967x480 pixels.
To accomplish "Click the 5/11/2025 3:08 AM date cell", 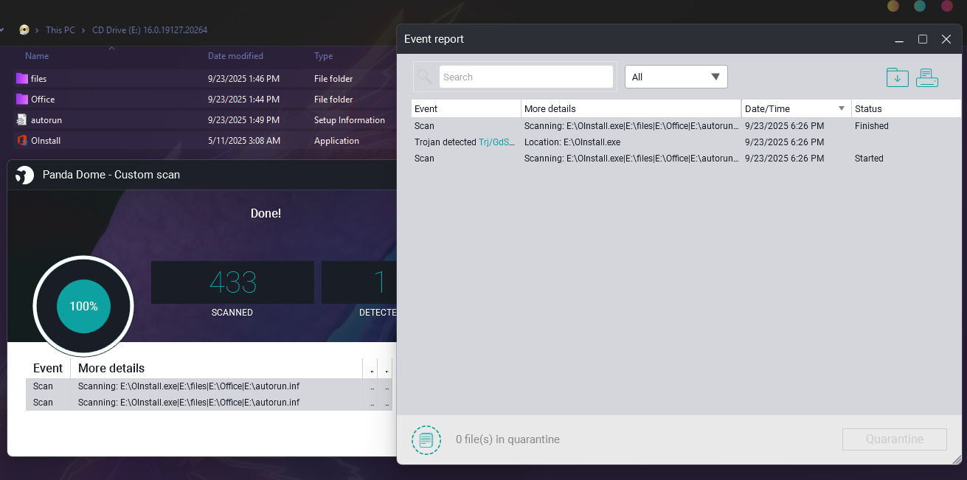I will (x=244, y=141).
